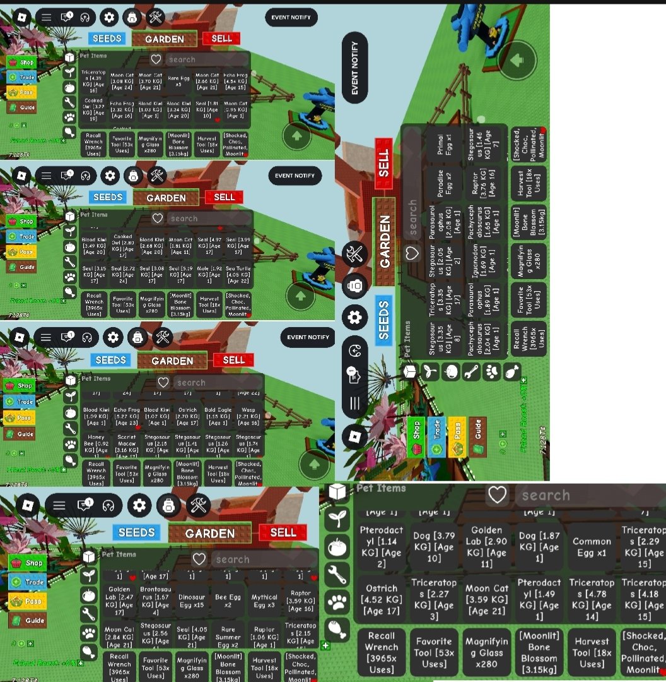666x682 pixels.
Task: Choose the tomato fruit filter in enlarged inventory
Action: [337, 547]
